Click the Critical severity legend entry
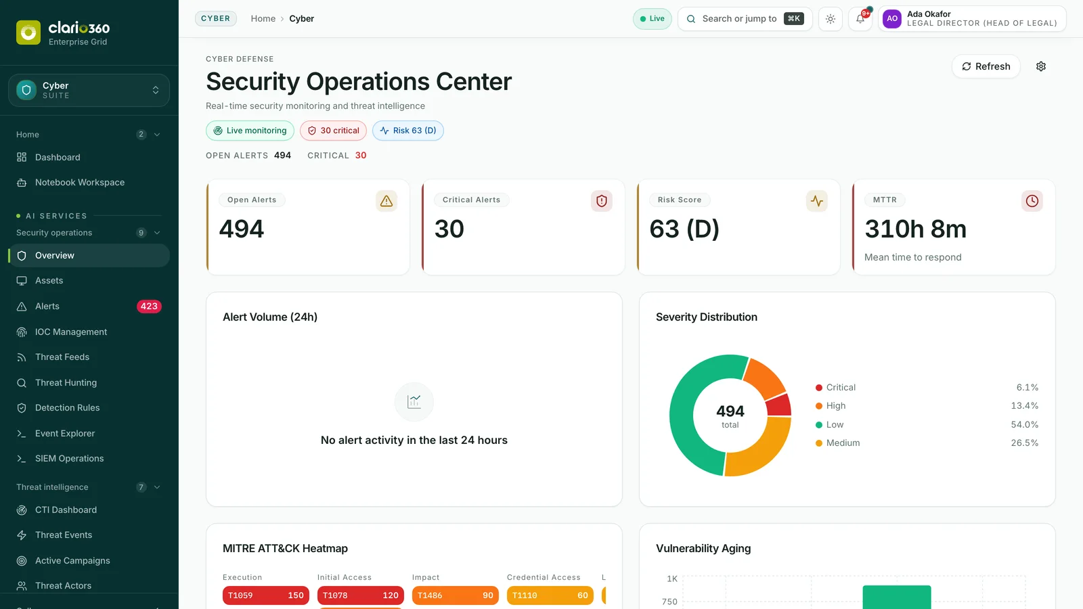Viewport: 1083px width, 609px height. (927, 388)
